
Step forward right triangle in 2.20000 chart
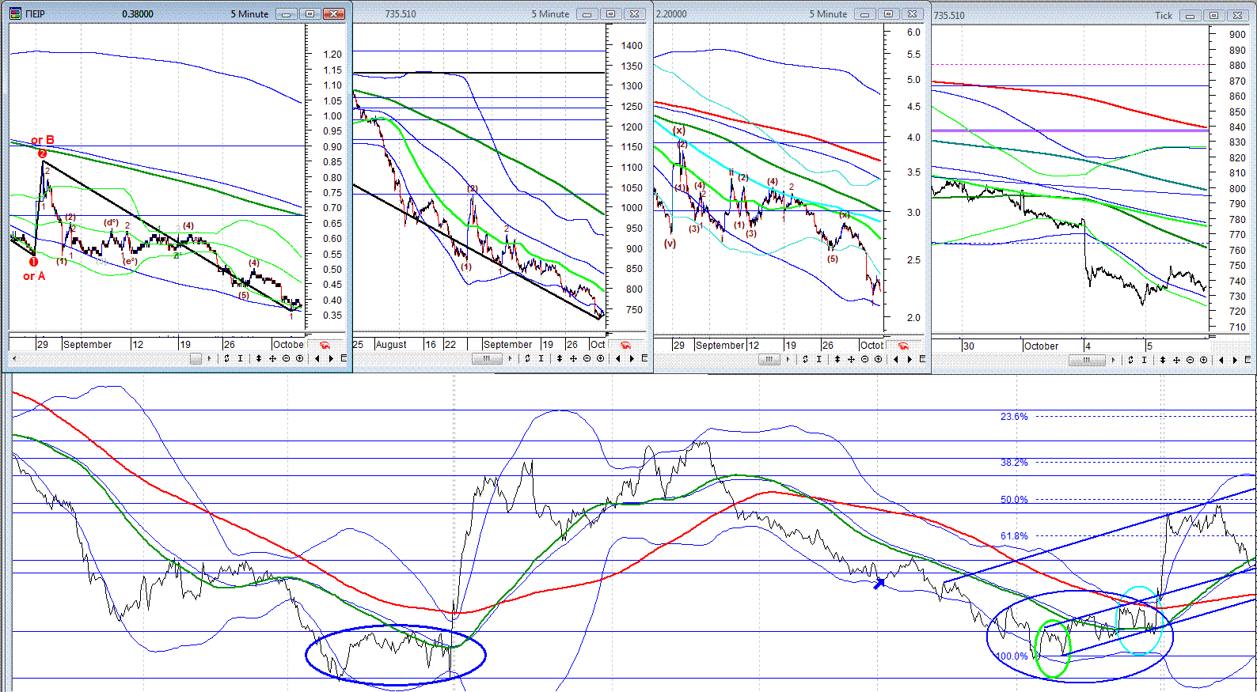pyautogui.click(x=910, y=359)
